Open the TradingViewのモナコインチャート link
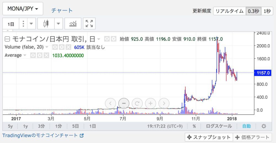This screenshot has width=276, height=143. pyautogui.click(x=43, y=136)
